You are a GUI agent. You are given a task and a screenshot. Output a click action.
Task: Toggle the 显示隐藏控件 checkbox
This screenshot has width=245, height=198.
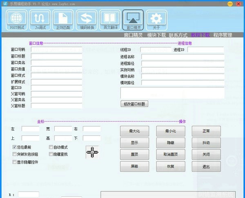pos(15,162)
